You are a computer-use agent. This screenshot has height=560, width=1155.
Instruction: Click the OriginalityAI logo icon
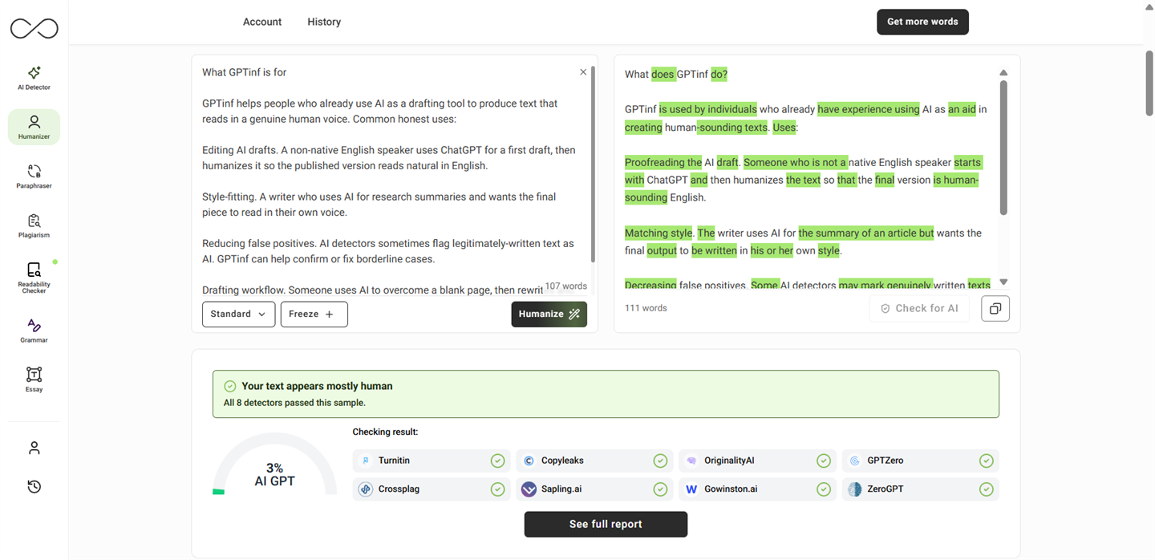[x=691, y=461]
